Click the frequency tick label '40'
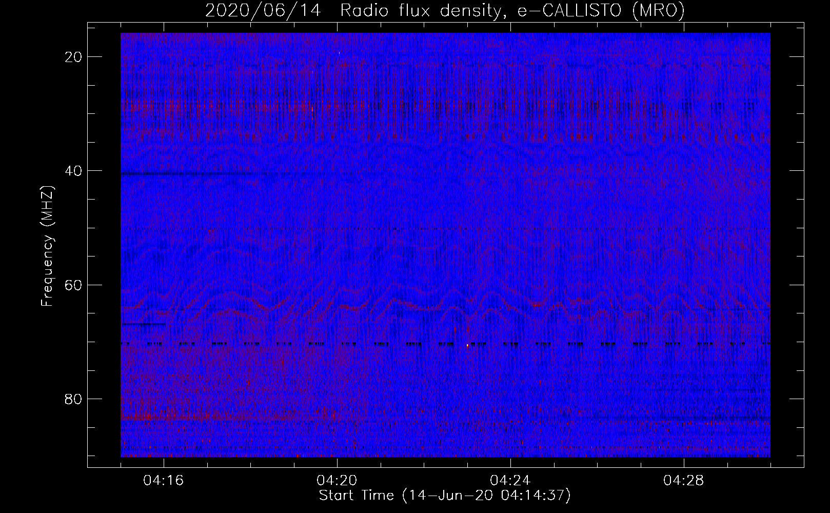The image size is (830, 513). [x=74, y=171]
